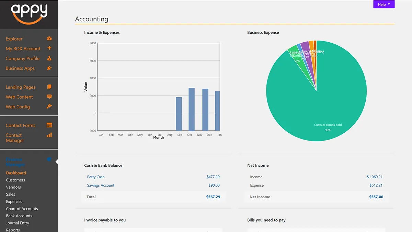Click the plug icon for Business Apps
The height and width of the screenshot is (232, 412).
pos(49,68)
